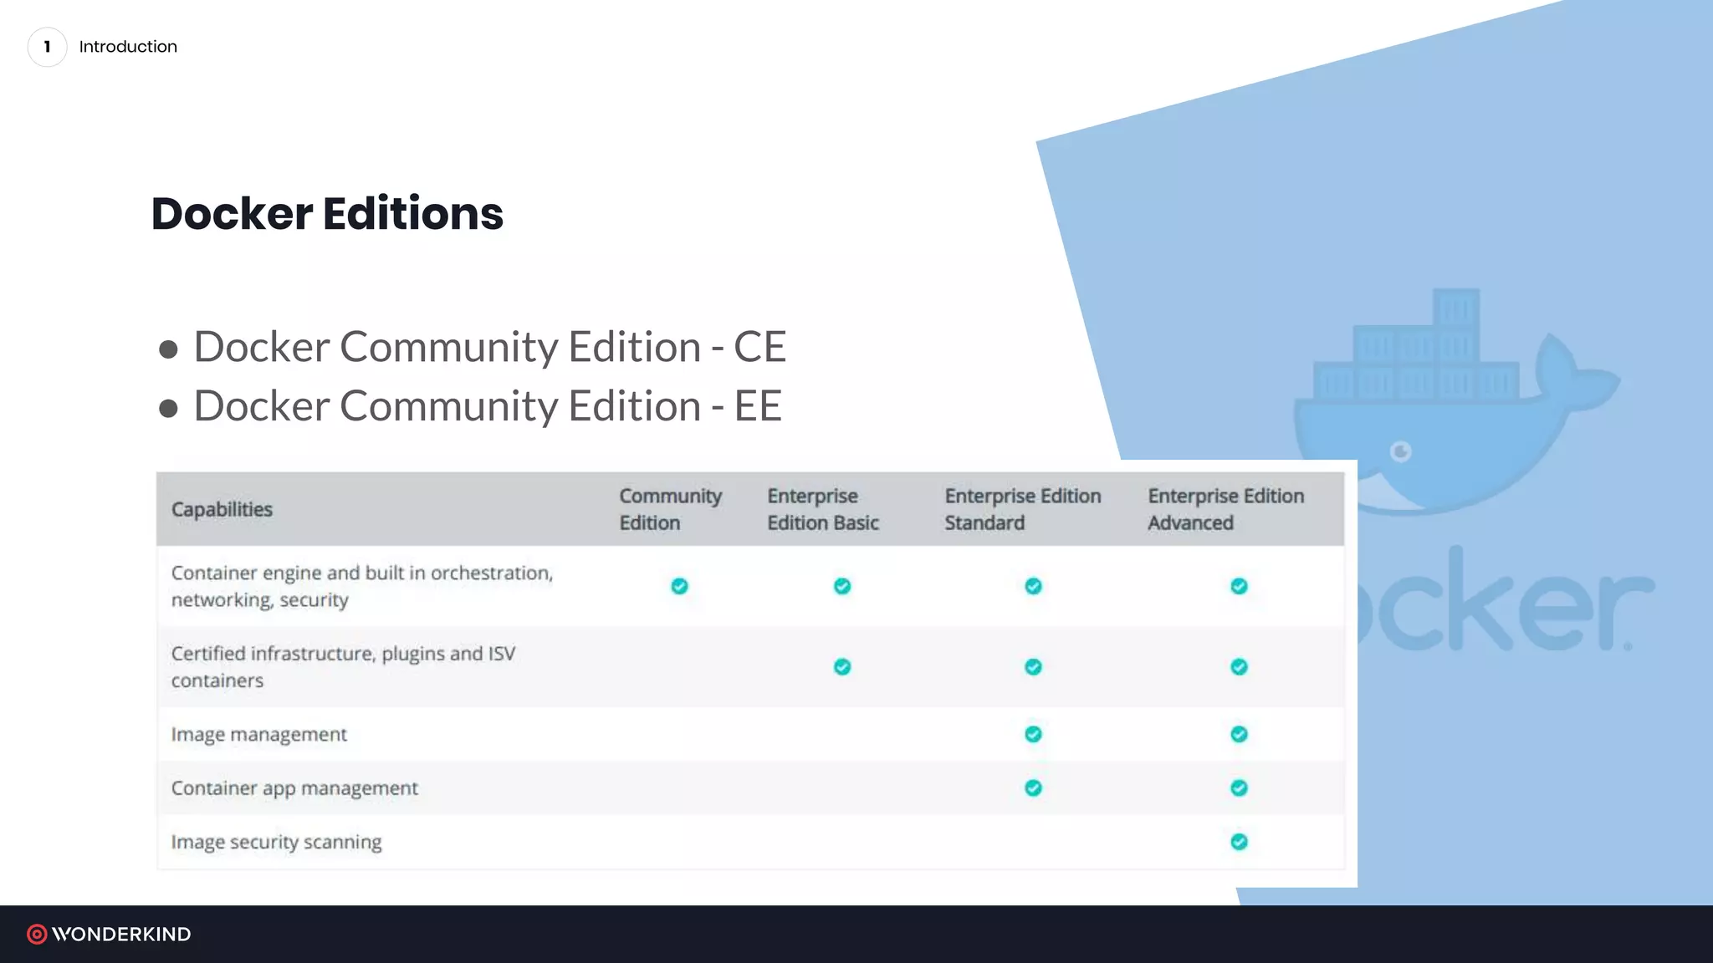Click Enterprise Advanced container engine checkmark
This screenshot has height=963, width=1713.
(1239, 586)
